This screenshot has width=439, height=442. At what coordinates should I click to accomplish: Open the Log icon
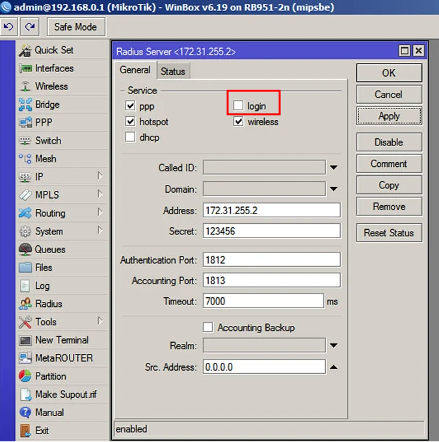click(25, 286)
